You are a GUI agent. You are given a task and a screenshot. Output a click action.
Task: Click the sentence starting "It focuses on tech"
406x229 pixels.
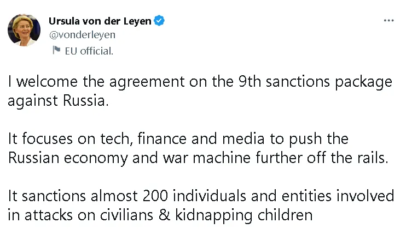point(178,139)
